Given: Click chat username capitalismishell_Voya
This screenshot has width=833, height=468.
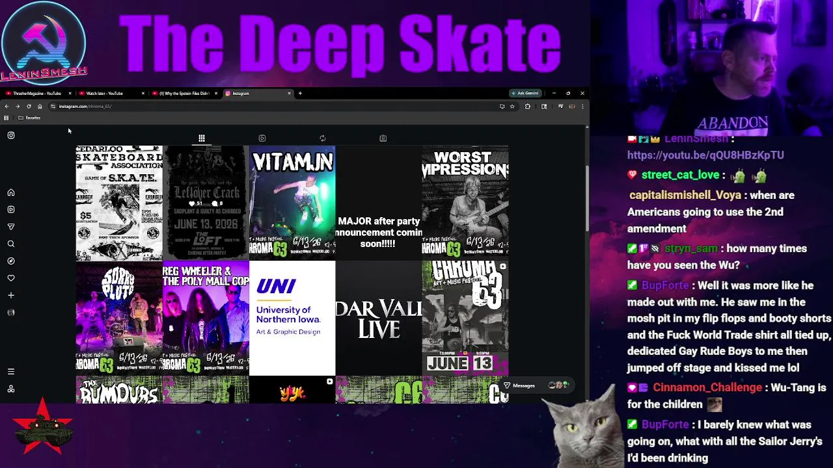Looking at the screenshot, I should click(x=685, y=195).
